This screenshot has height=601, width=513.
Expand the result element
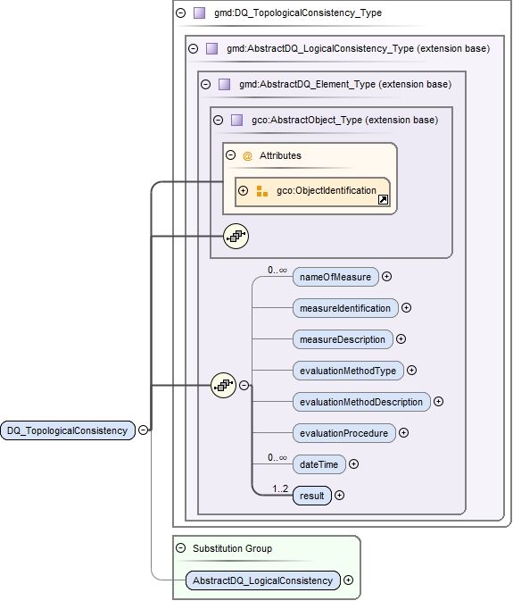click(x=339, y=495)
